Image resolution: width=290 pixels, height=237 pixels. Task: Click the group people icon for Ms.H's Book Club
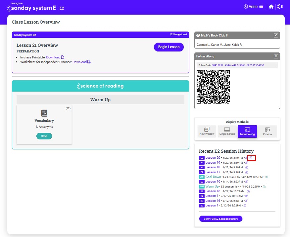[x=198, y=35]
